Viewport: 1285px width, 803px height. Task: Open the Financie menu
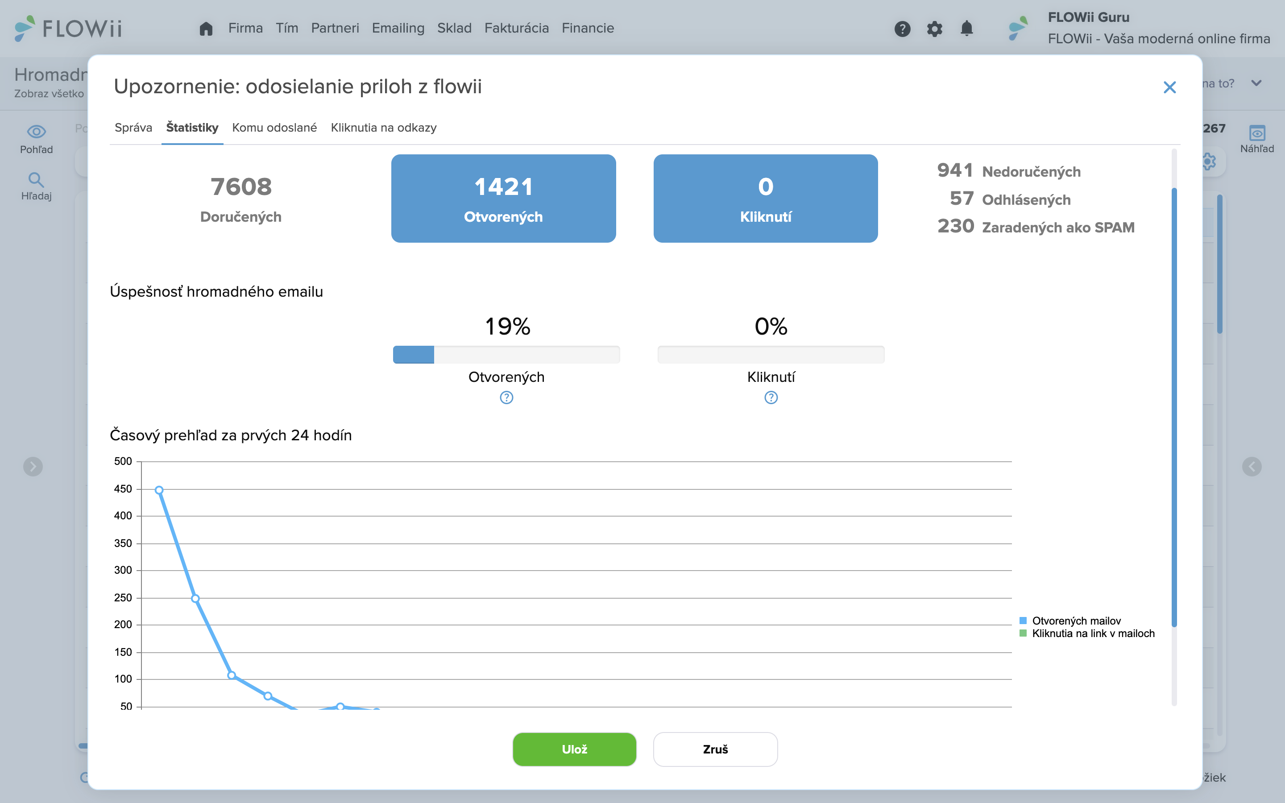tap(588, 28)
